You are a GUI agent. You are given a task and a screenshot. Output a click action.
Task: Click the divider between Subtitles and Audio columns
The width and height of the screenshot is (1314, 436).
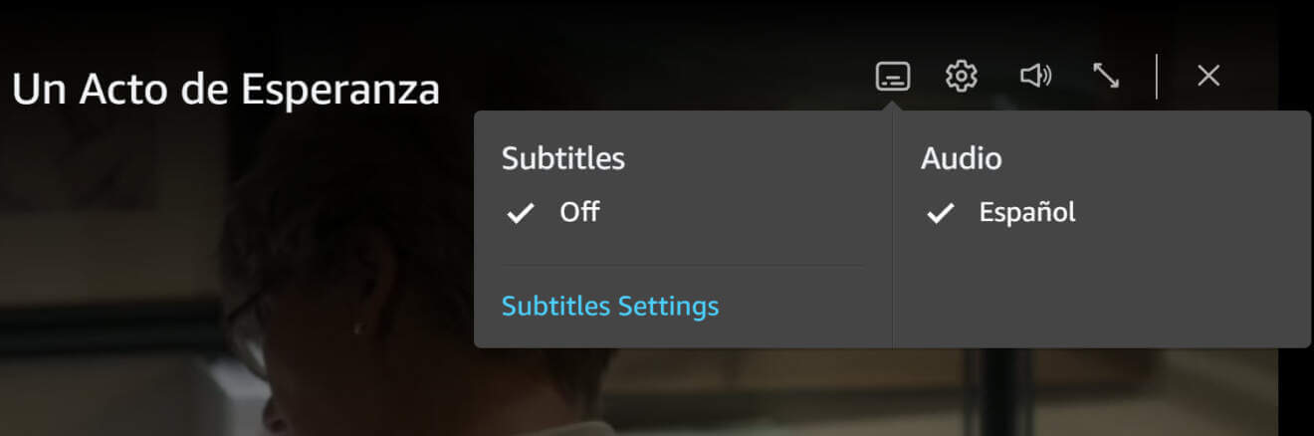point(893,229)
